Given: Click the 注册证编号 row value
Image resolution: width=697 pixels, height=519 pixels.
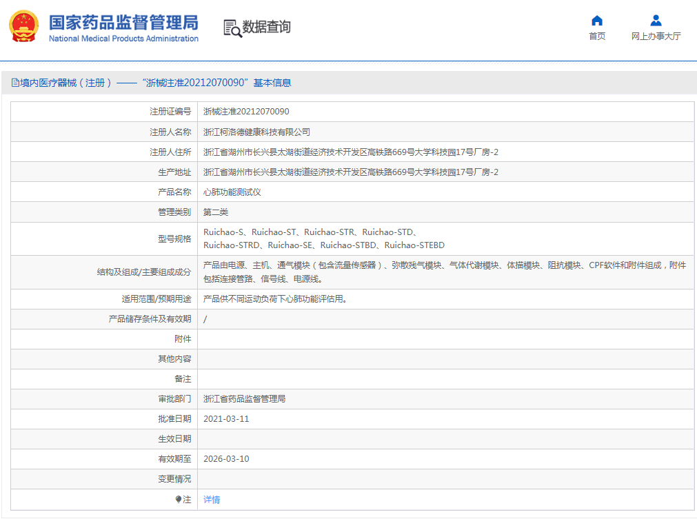Looking at the screenshot, I should 245,111.
